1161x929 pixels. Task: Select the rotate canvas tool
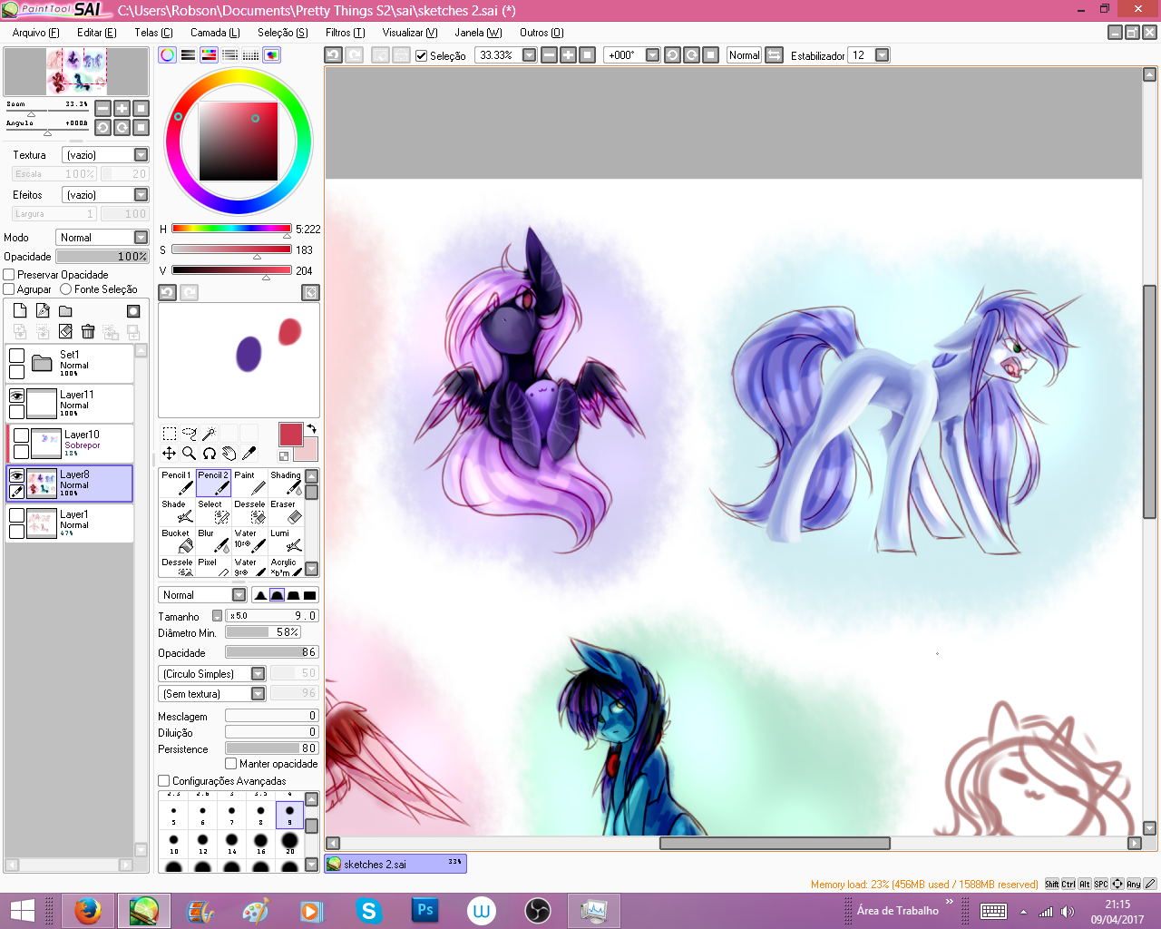[x=209, y=454]
